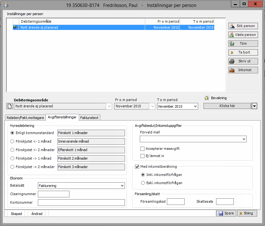Click the Förskott 1 månader field

tap(91, 133)
